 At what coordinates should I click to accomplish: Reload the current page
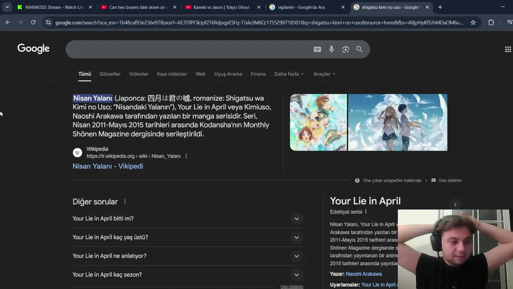33,22
